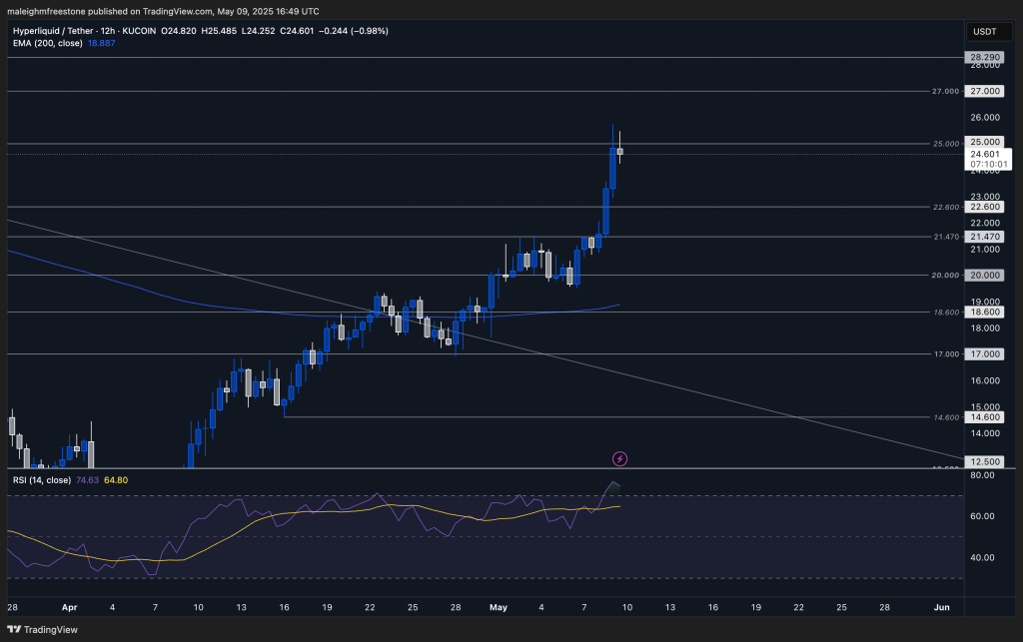Image resolution: width=1023 pixels, height=642 pixels.
Task: Click the Jun label on time axis
Action: point(940,606)
